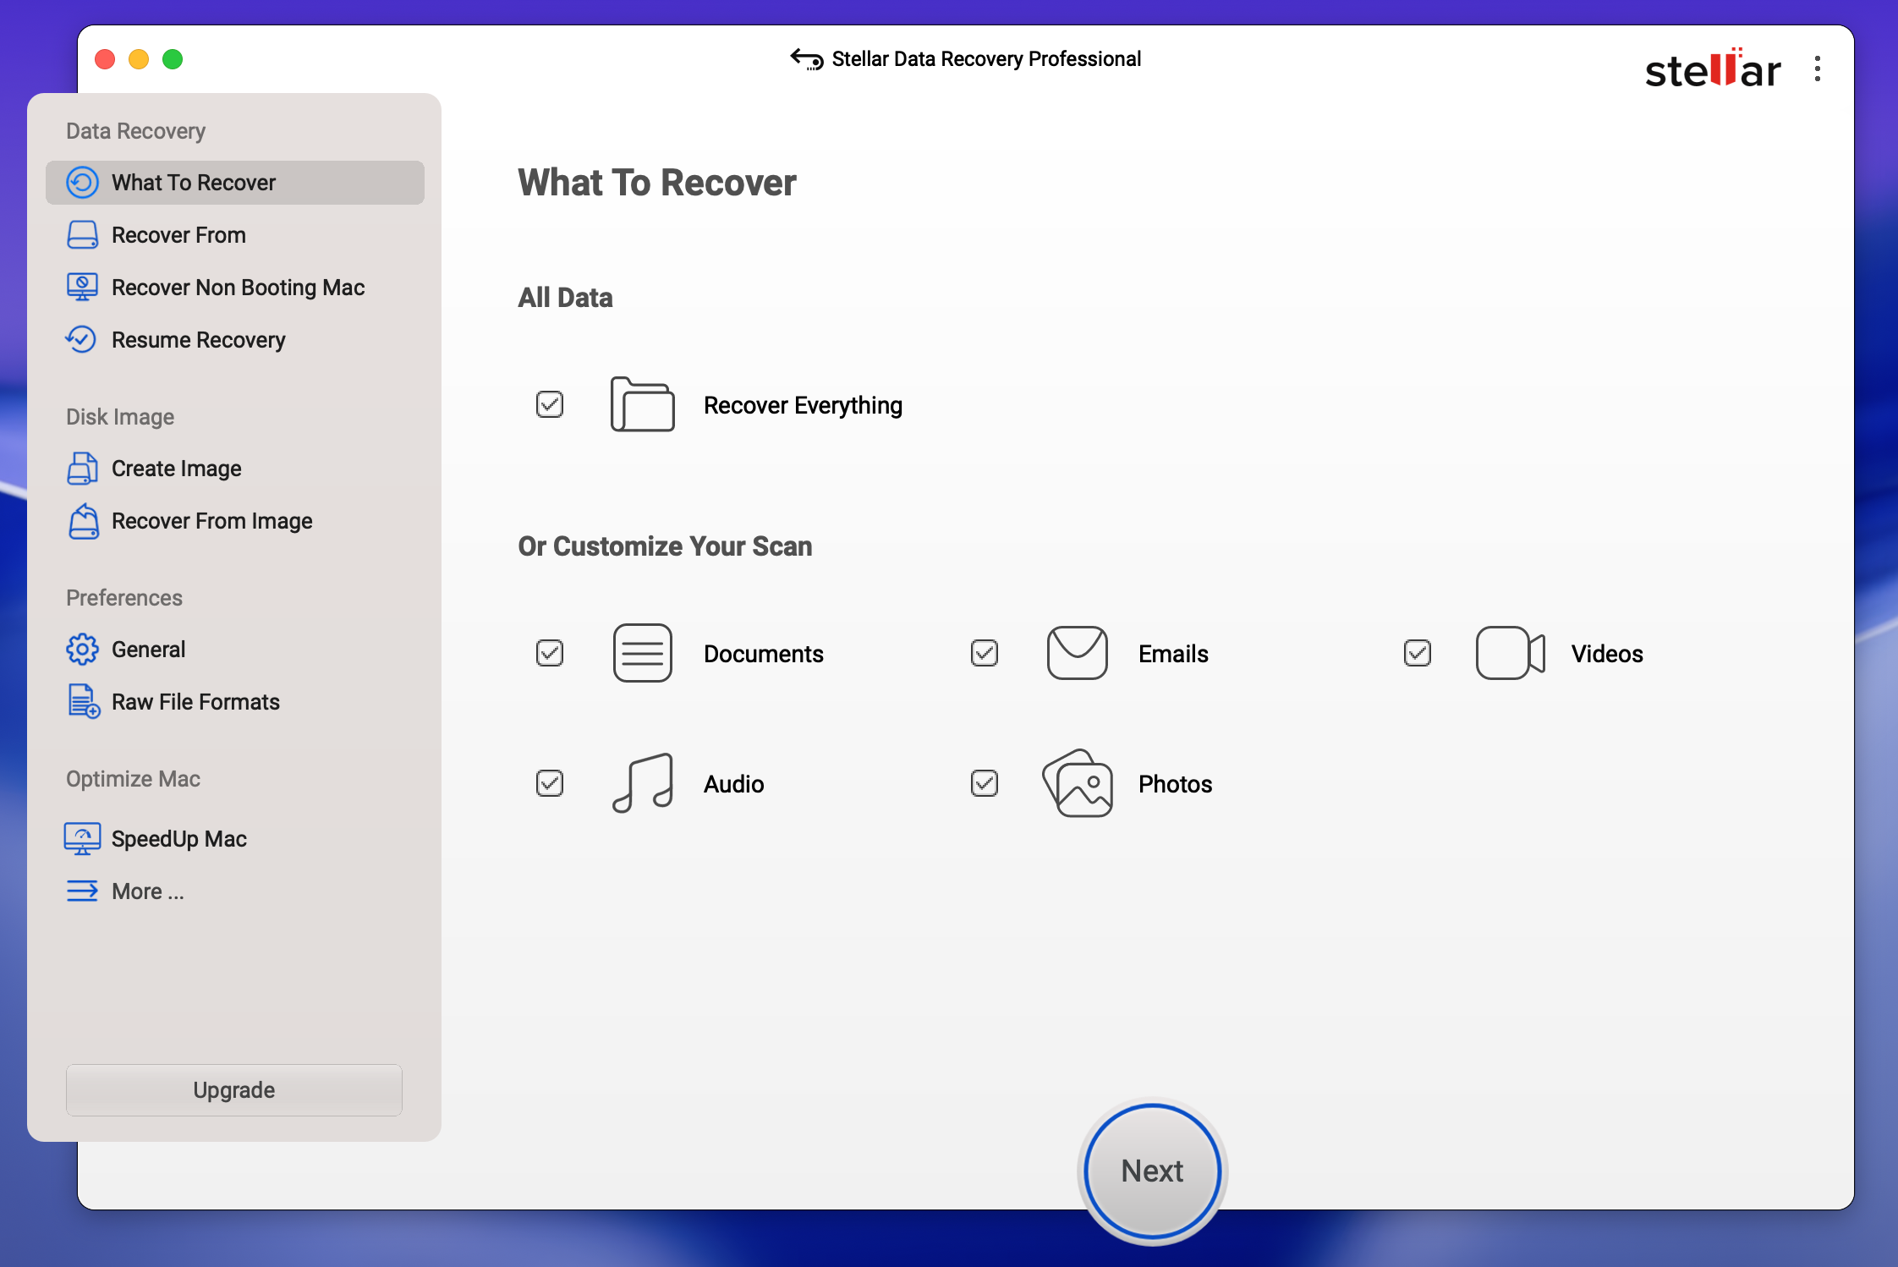Click the Upgrade button

coord(234,1090)
